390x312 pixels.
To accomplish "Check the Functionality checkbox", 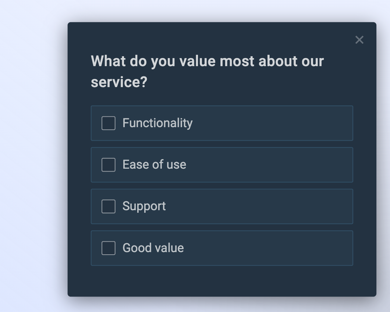I will (x=108, y=123).
